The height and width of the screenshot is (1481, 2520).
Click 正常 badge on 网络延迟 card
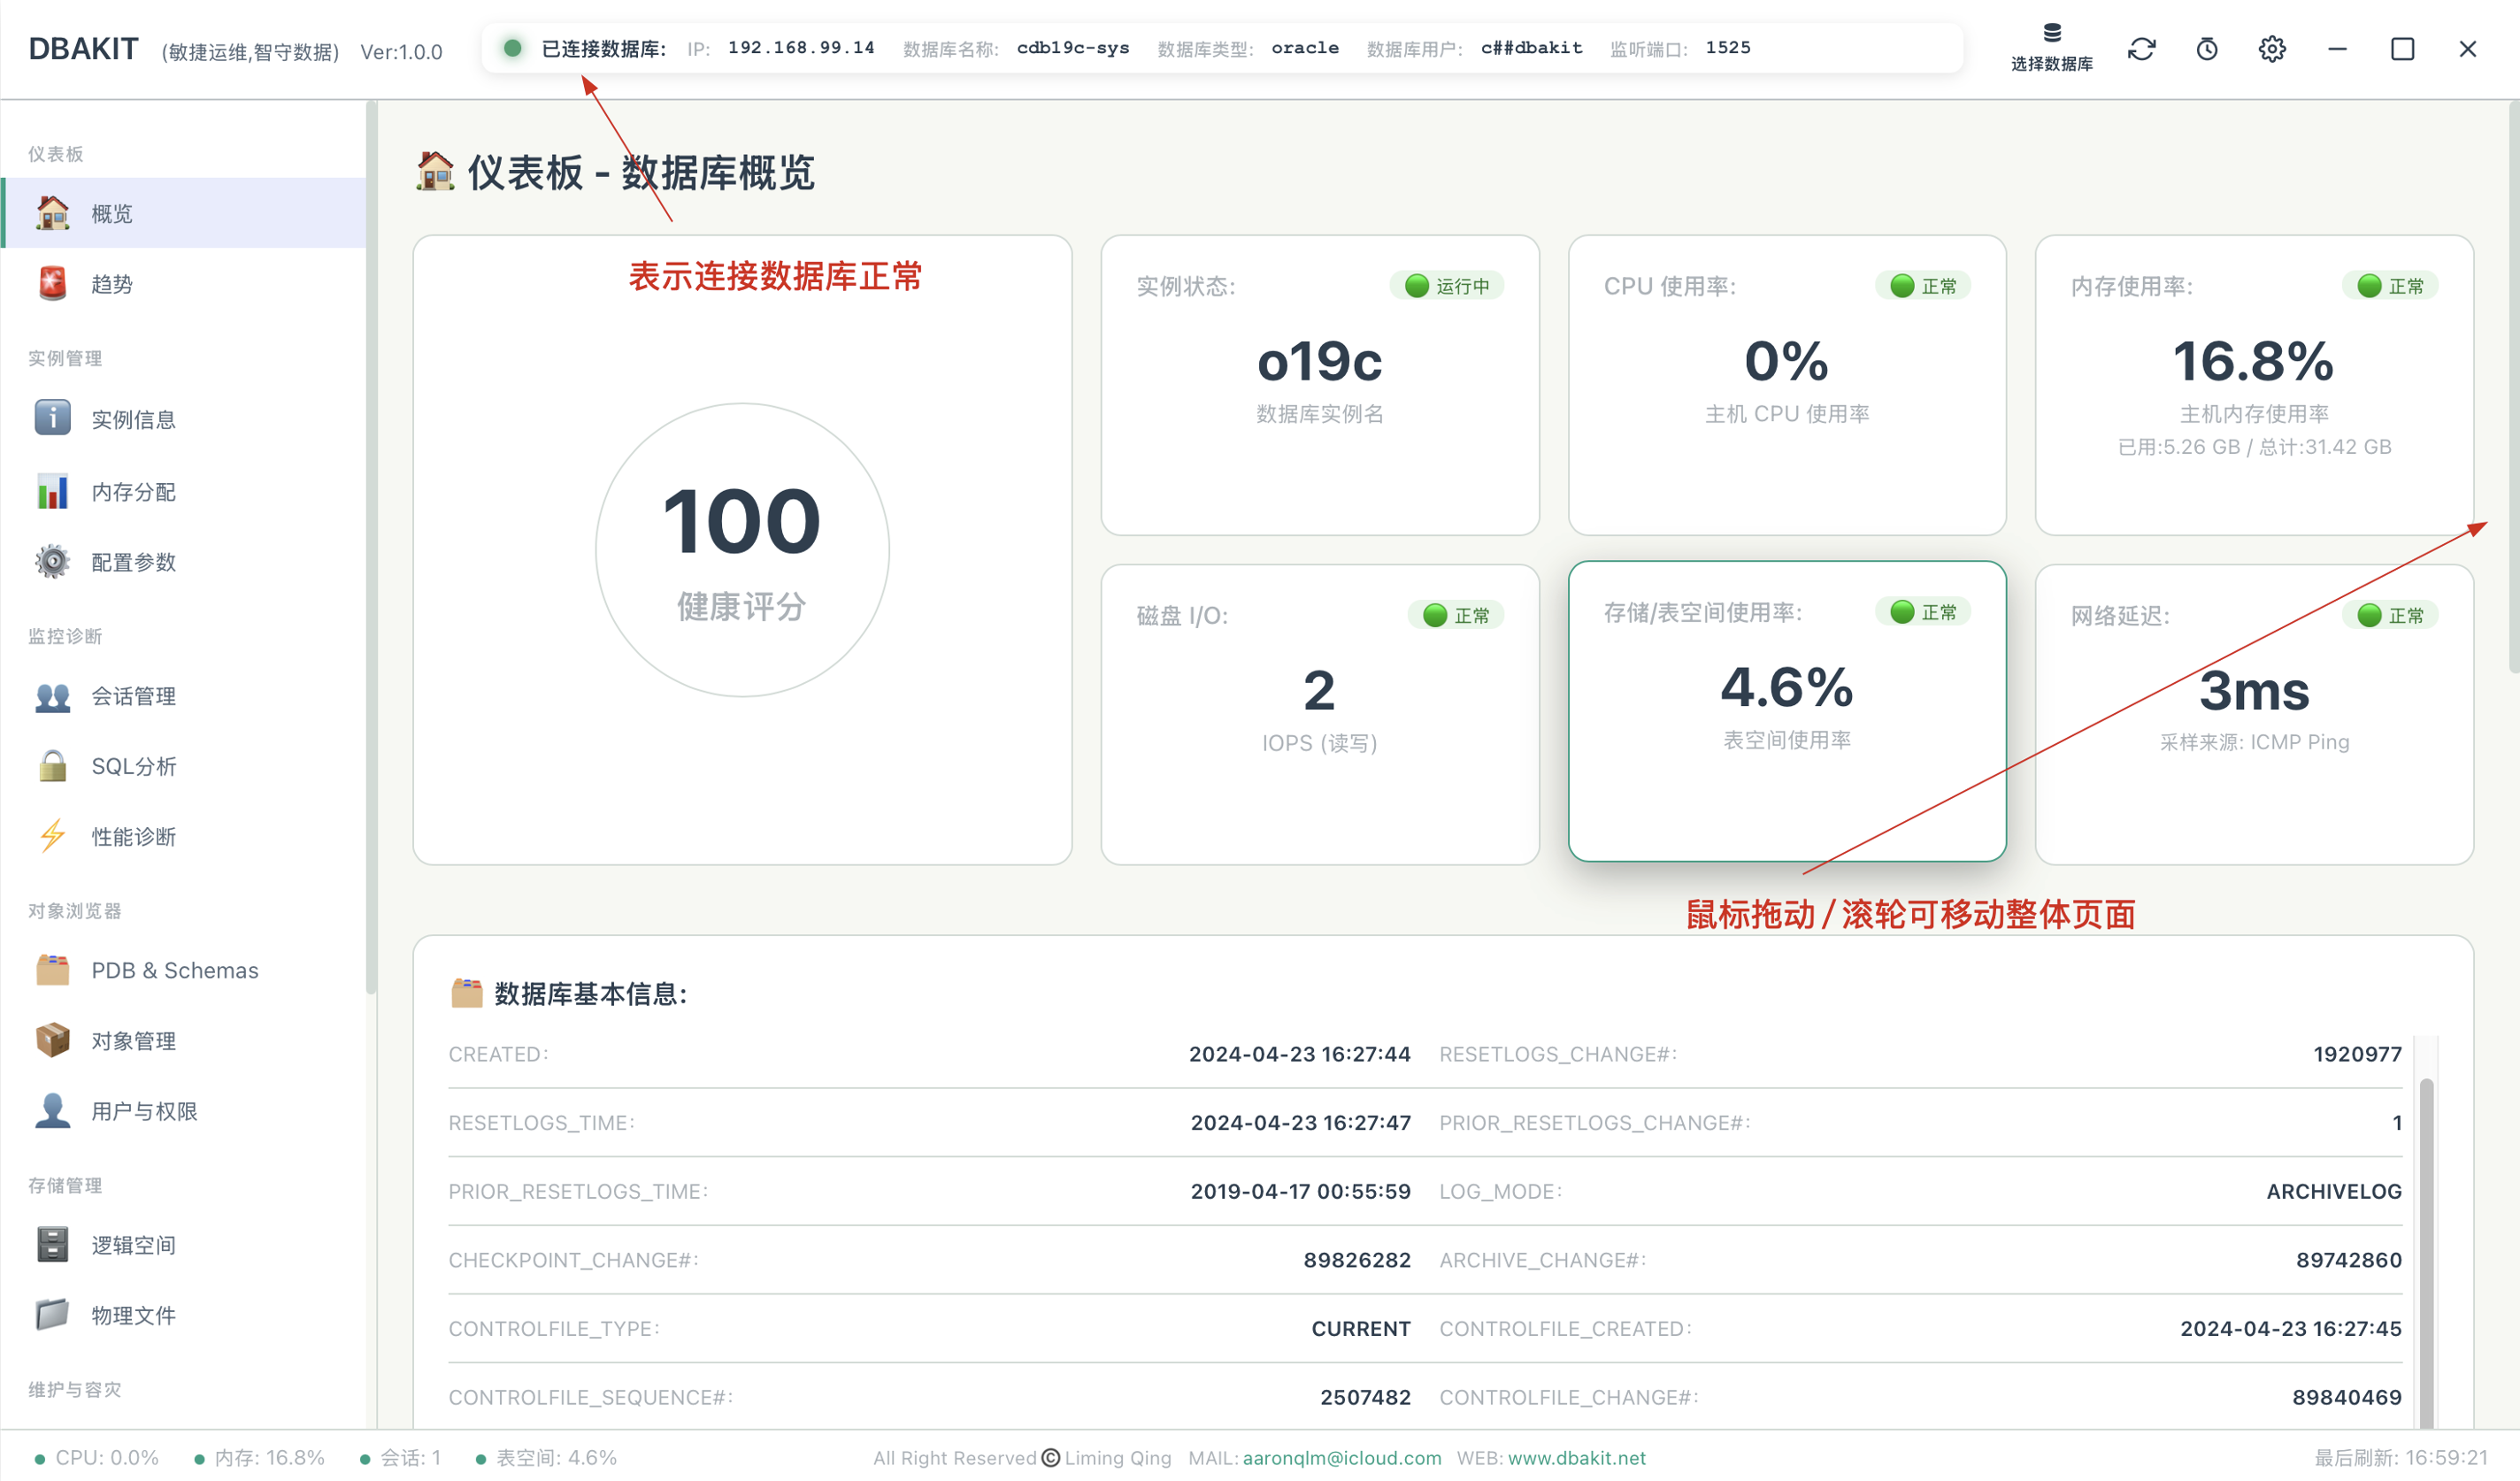[2389, 615]
